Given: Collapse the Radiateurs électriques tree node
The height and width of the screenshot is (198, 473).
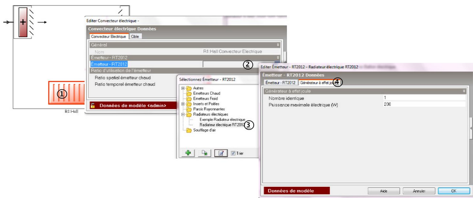Looking at the screenshot, I should pyautogui.click(x=183, y=114).
